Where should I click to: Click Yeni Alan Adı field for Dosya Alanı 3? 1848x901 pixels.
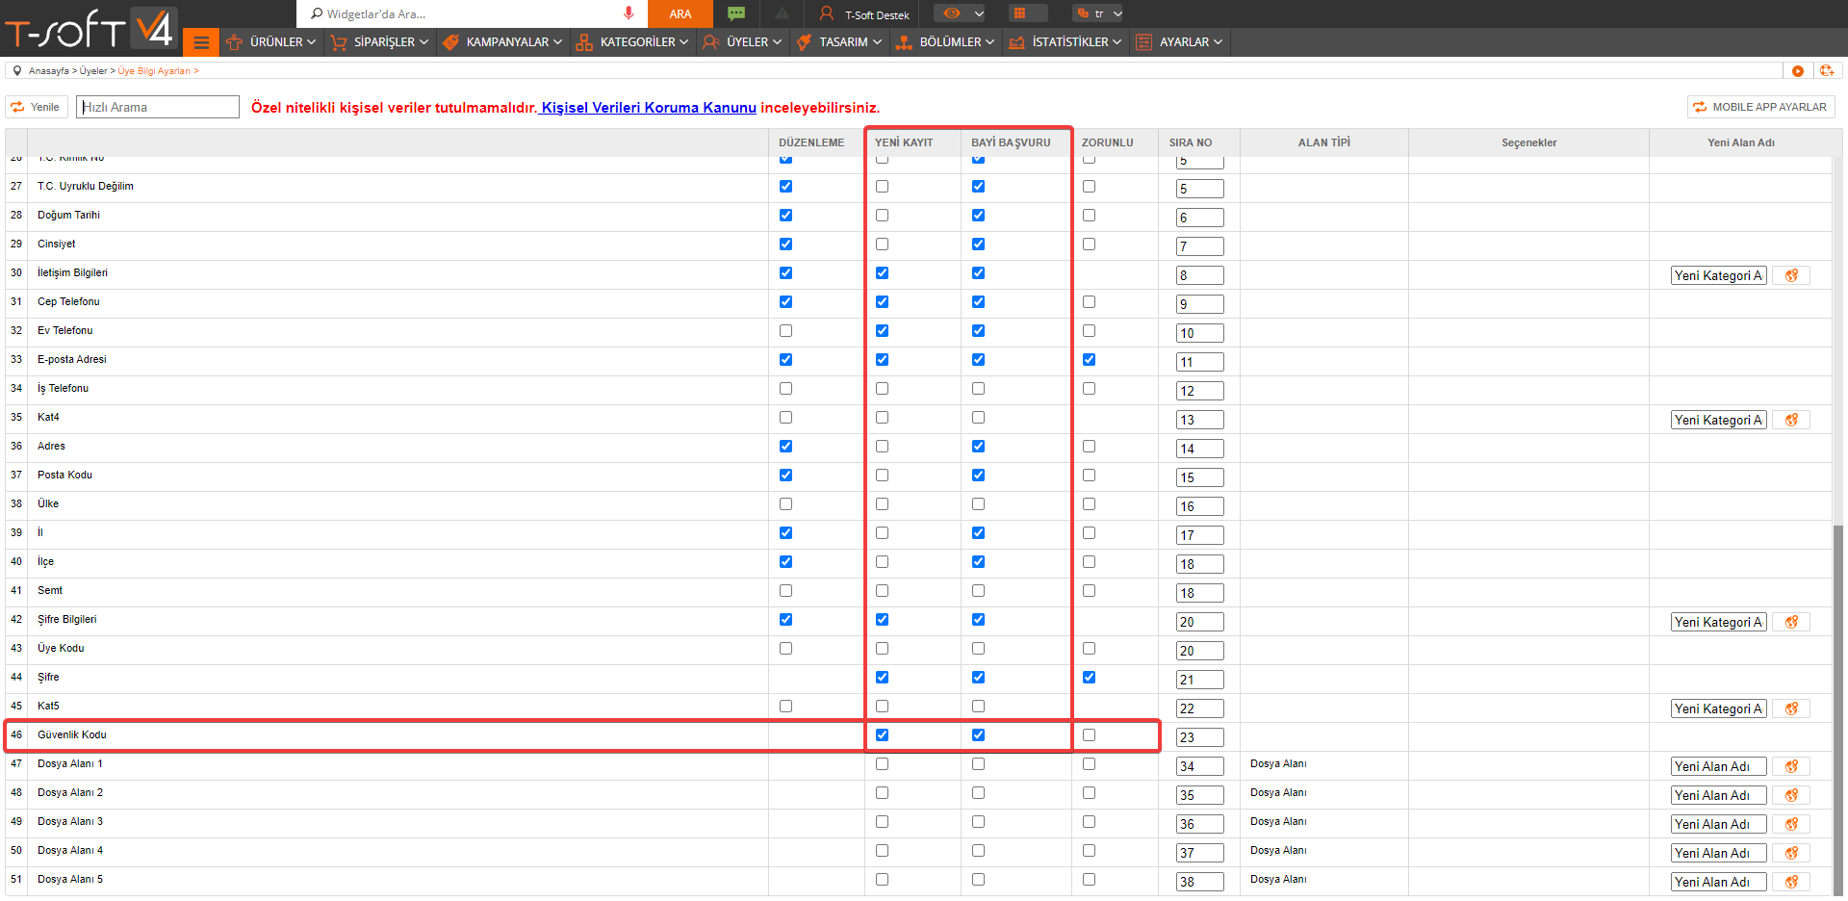1718,824
